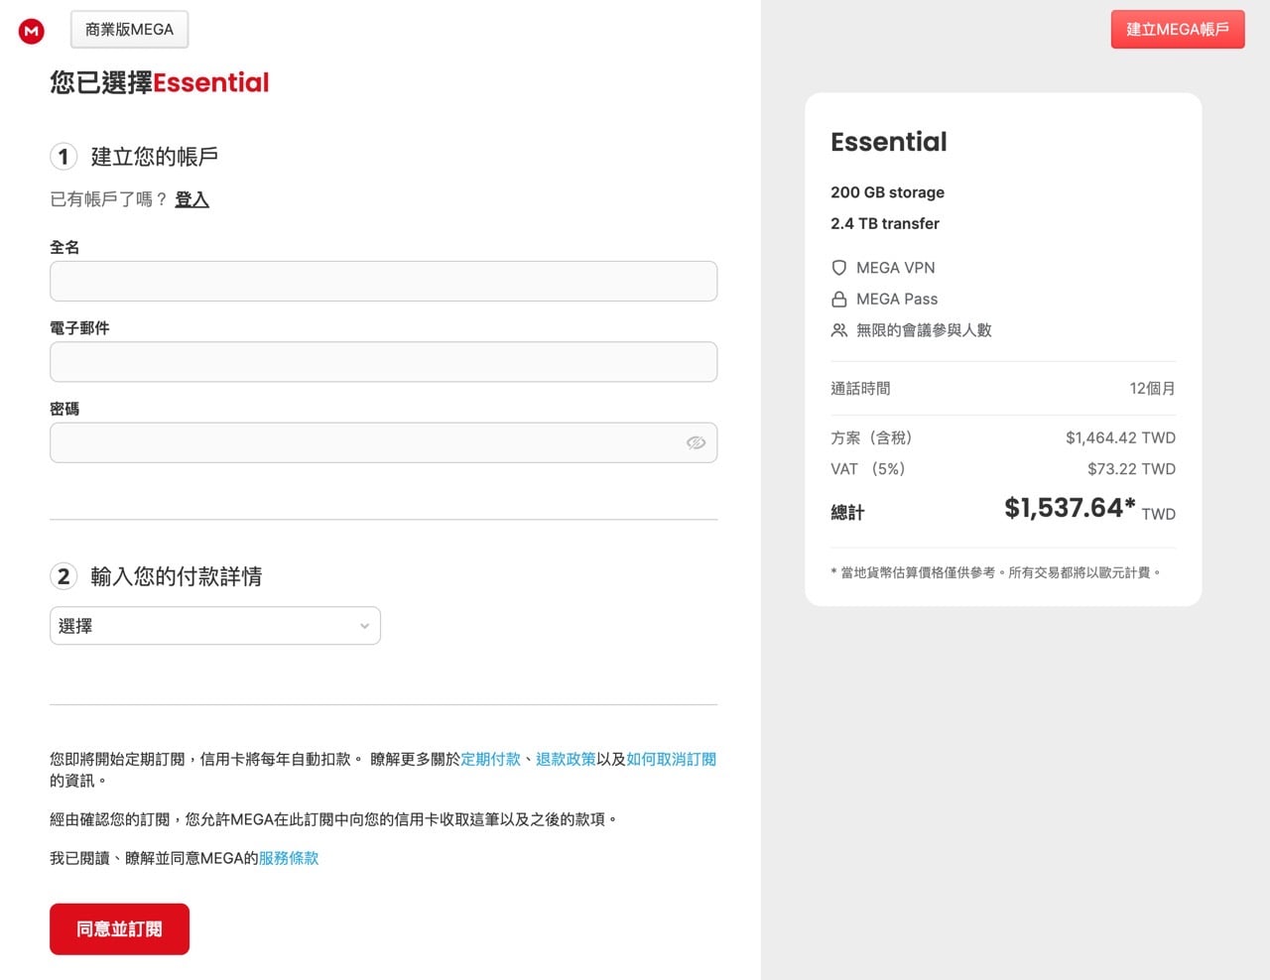1270x980 pixels.
Task: Focus the 密碼 input field
Action: [x=383, y=442]
